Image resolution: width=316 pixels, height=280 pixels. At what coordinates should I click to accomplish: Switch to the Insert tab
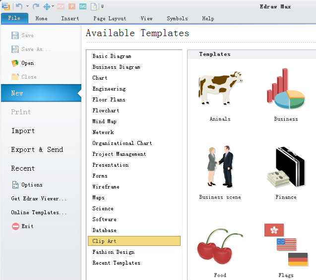point(70,18)
